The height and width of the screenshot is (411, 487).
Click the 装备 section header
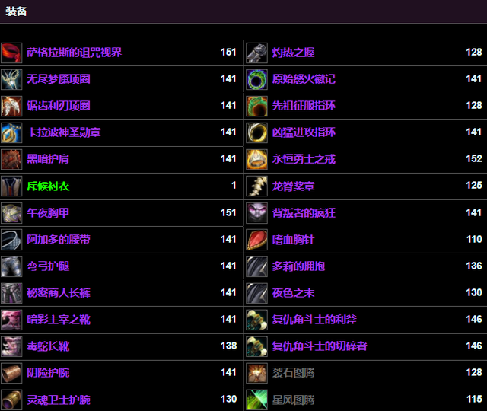pos(16,11)
